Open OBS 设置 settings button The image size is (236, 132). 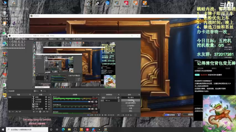pos(130,108)
